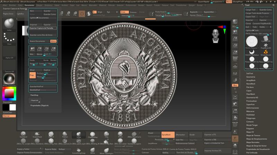Click the Anchura 1482 document width field

[46, 73]
